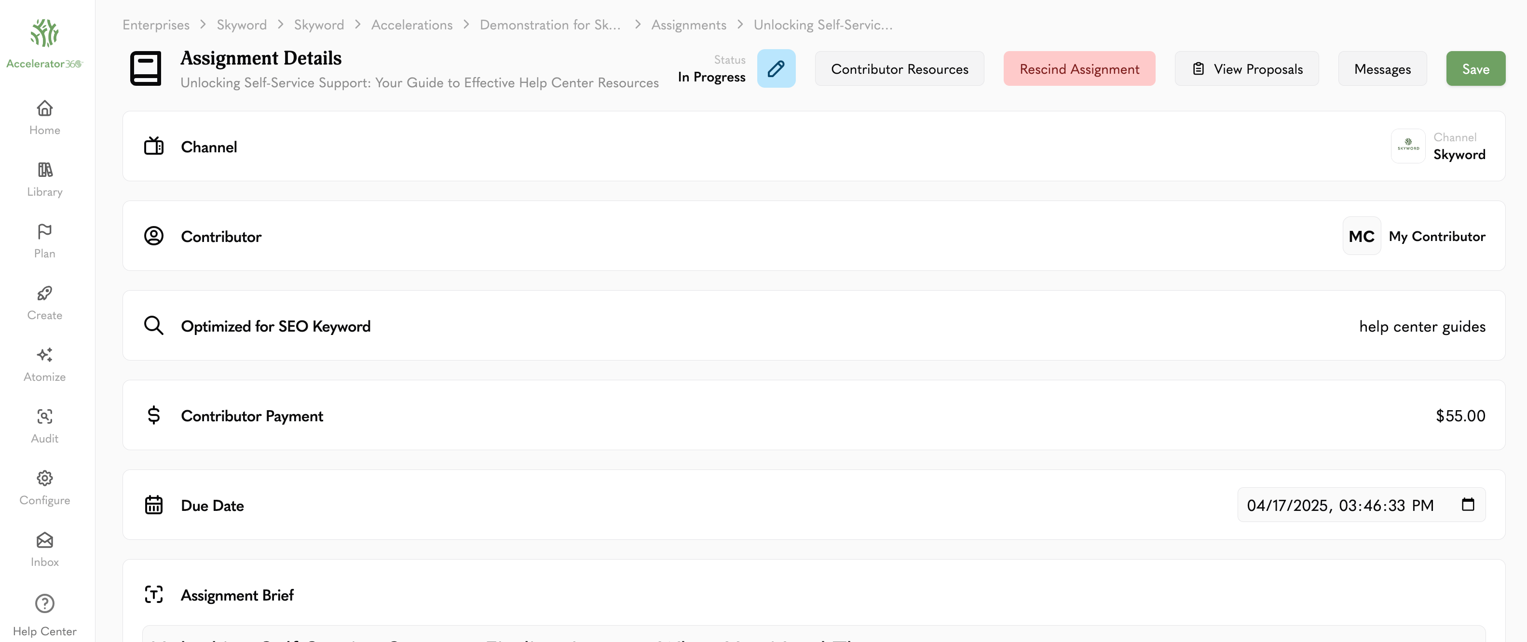The width and height of the screenshot is (1527, 642).
Task: Click the Contributor person icon
Action: (x=153, y=236)
